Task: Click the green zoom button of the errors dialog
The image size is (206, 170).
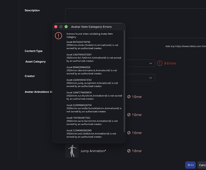Action: tap(66, 27)
